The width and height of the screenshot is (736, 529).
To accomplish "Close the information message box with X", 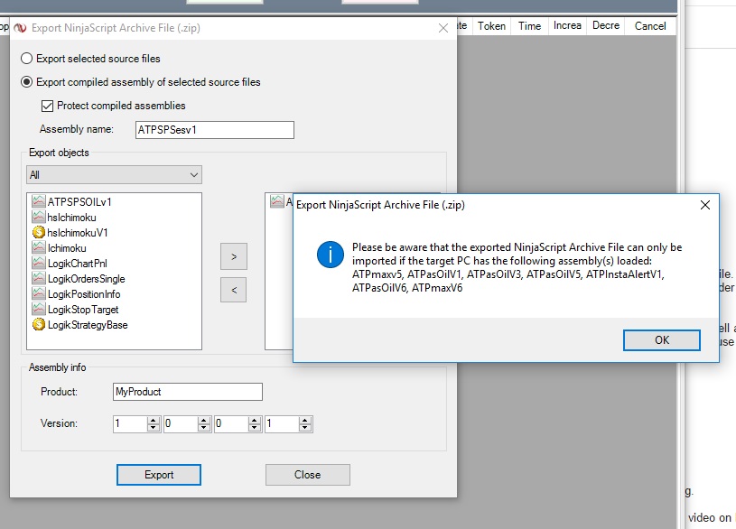I will (x=705, y=205).
